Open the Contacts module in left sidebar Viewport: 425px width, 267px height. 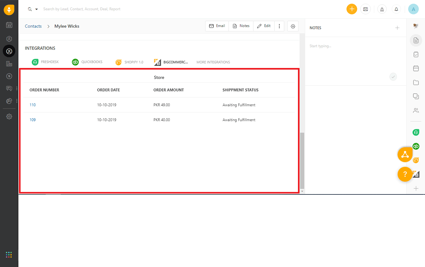9,51
